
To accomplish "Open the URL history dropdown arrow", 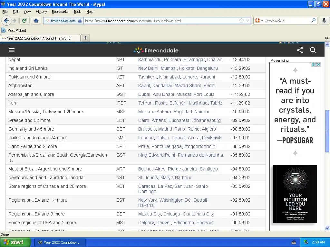I will [248, 21].
